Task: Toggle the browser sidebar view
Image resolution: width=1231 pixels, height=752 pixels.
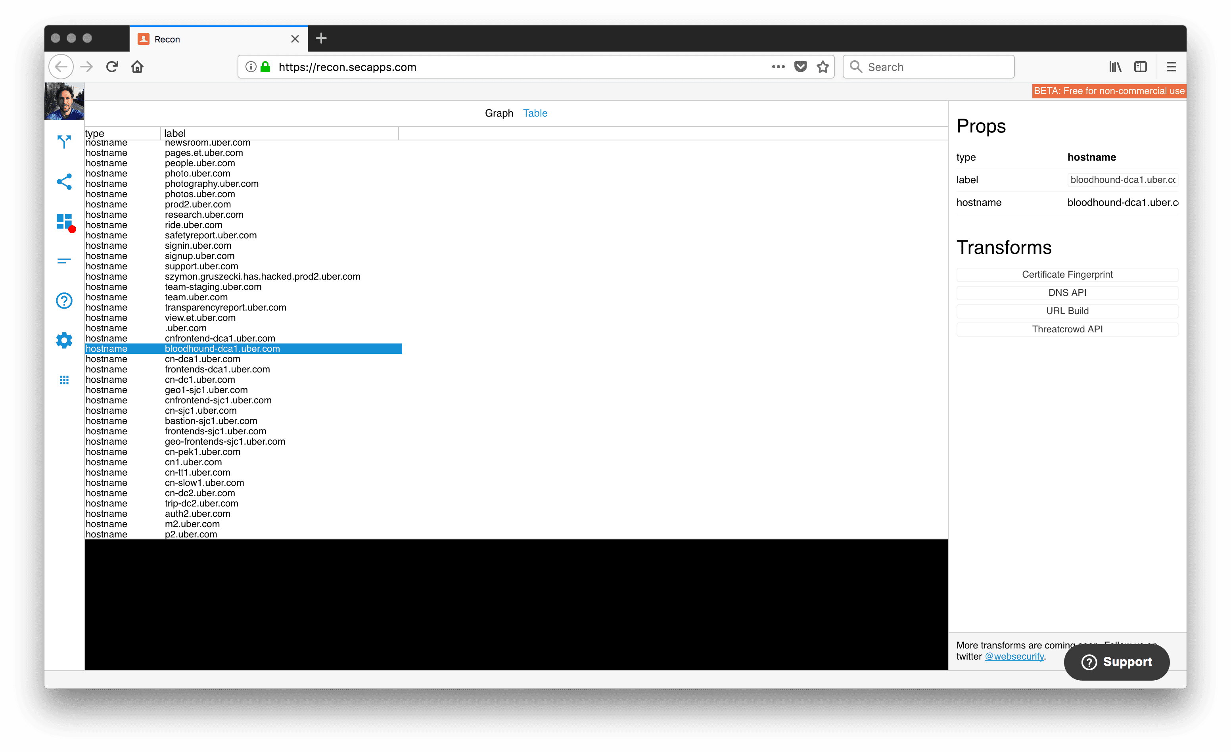Action: (x=1141, y=67)
